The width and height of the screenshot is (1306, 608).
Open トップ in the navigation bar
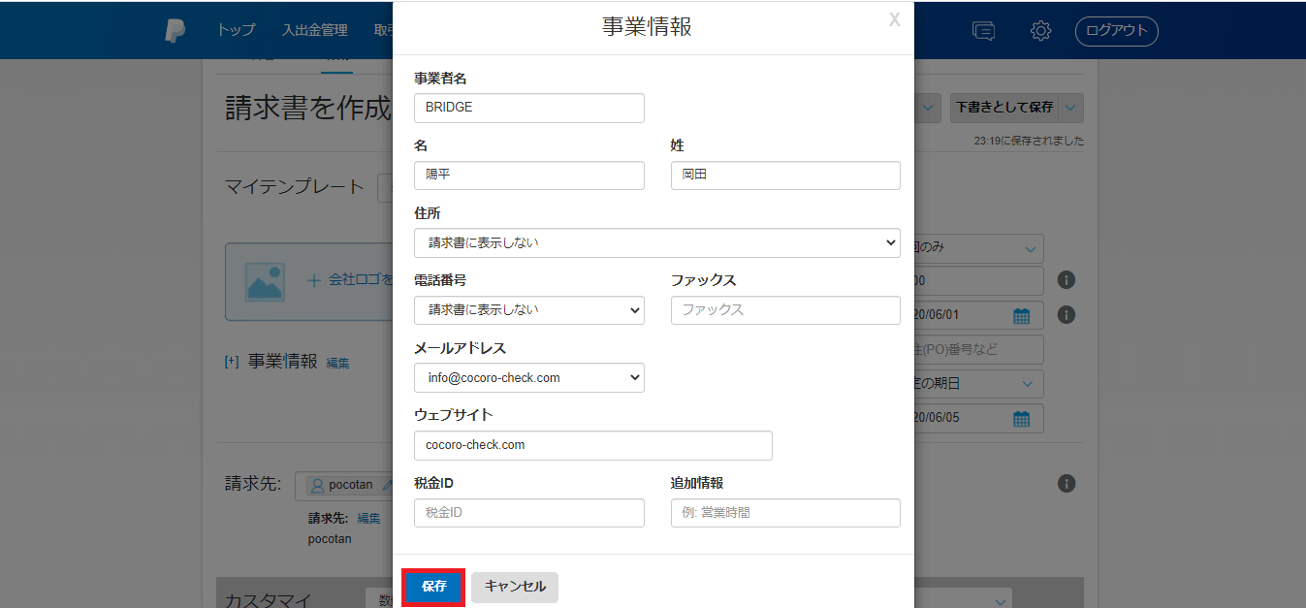(x=236, y=30)
